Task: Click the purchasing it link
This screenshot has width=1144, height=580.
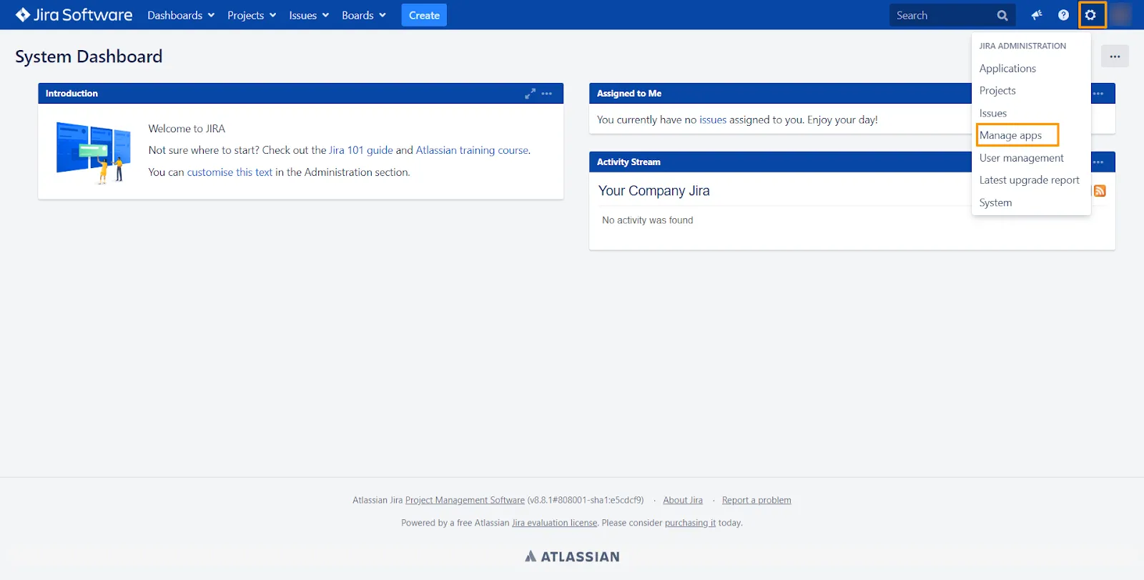Action: 690,524
